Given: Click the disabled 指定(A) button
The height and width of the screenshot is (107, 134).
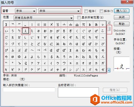Looking at the screenshot, I should (x=115, y=90).
